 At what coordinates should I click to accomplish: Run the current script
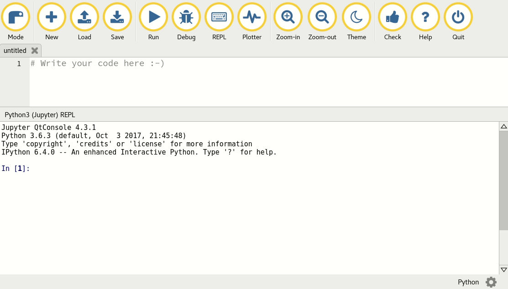(153, 17)
